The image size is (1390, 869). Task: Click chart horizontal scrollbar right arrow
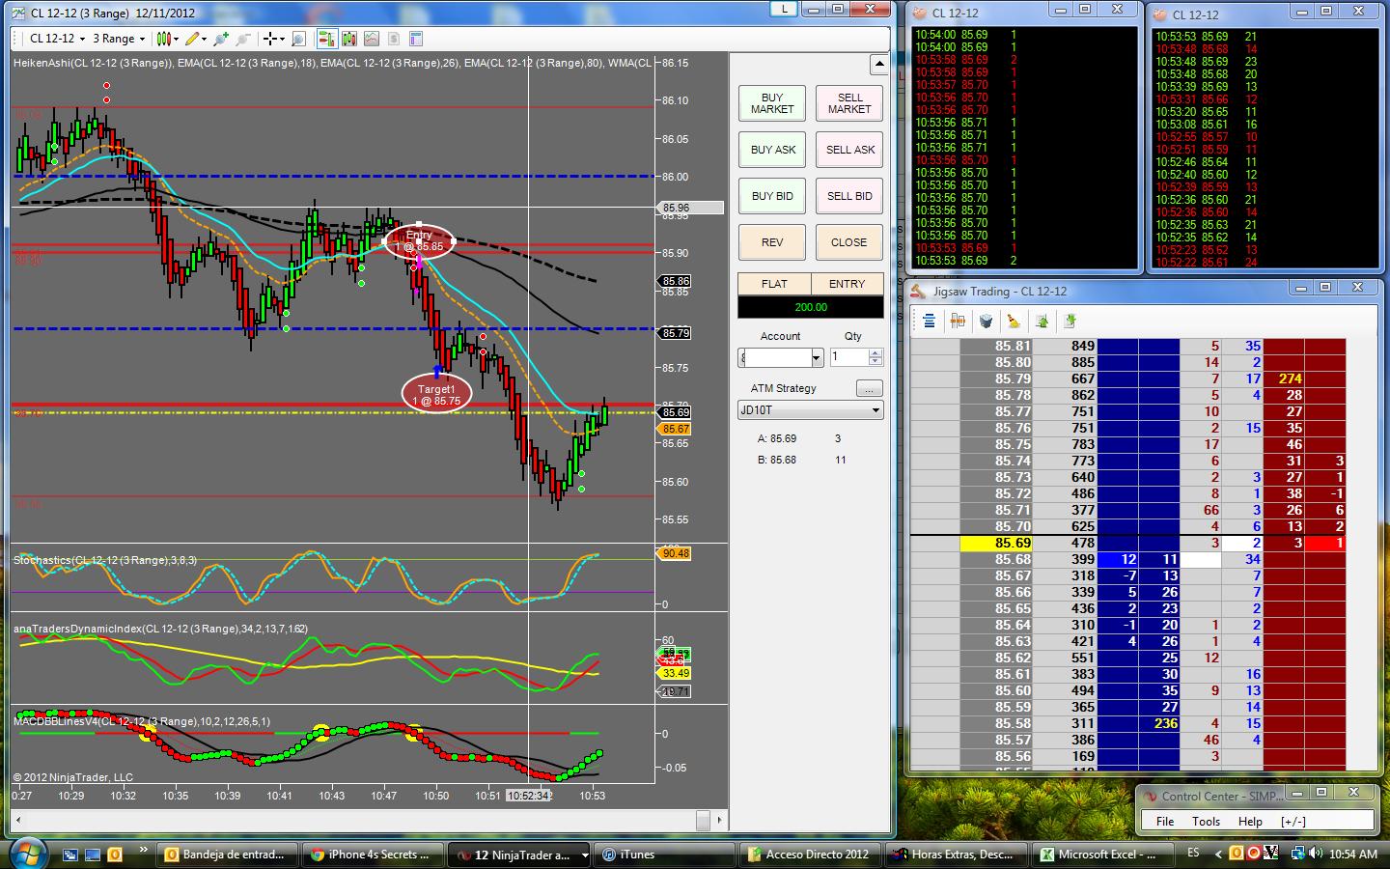[x=720, y=820]
